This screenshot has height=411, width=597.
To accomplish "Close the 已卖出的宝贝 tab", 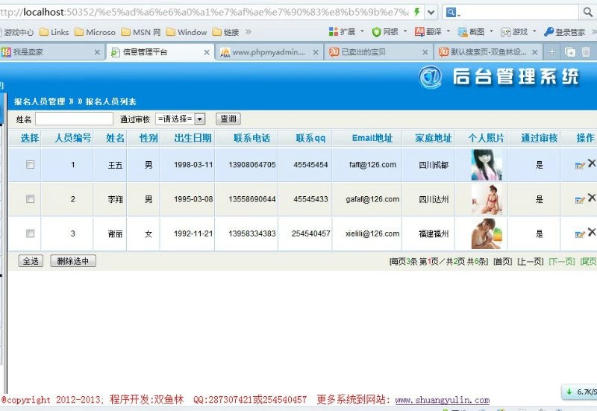I will pos(425,52).
